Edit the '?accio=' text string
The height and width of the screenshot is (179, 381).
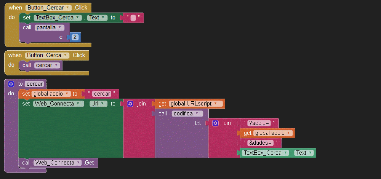coord(259,123)
